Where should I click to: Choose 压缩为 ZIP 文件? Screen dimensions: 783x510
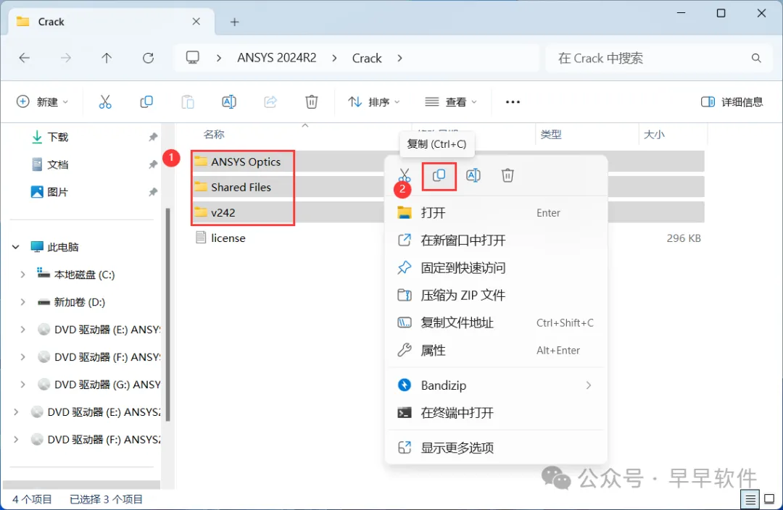click(x=497, y=296)
